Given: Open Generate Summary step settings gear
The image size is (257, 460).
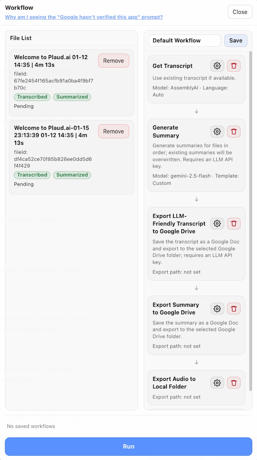Looking at the screenshot, I should [x=217, y=132].
